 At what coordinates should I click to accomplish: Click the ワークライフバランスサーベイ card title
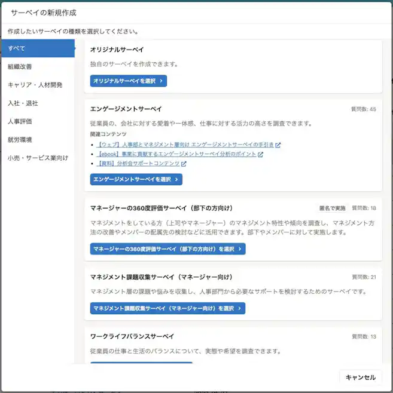point(132,336)
